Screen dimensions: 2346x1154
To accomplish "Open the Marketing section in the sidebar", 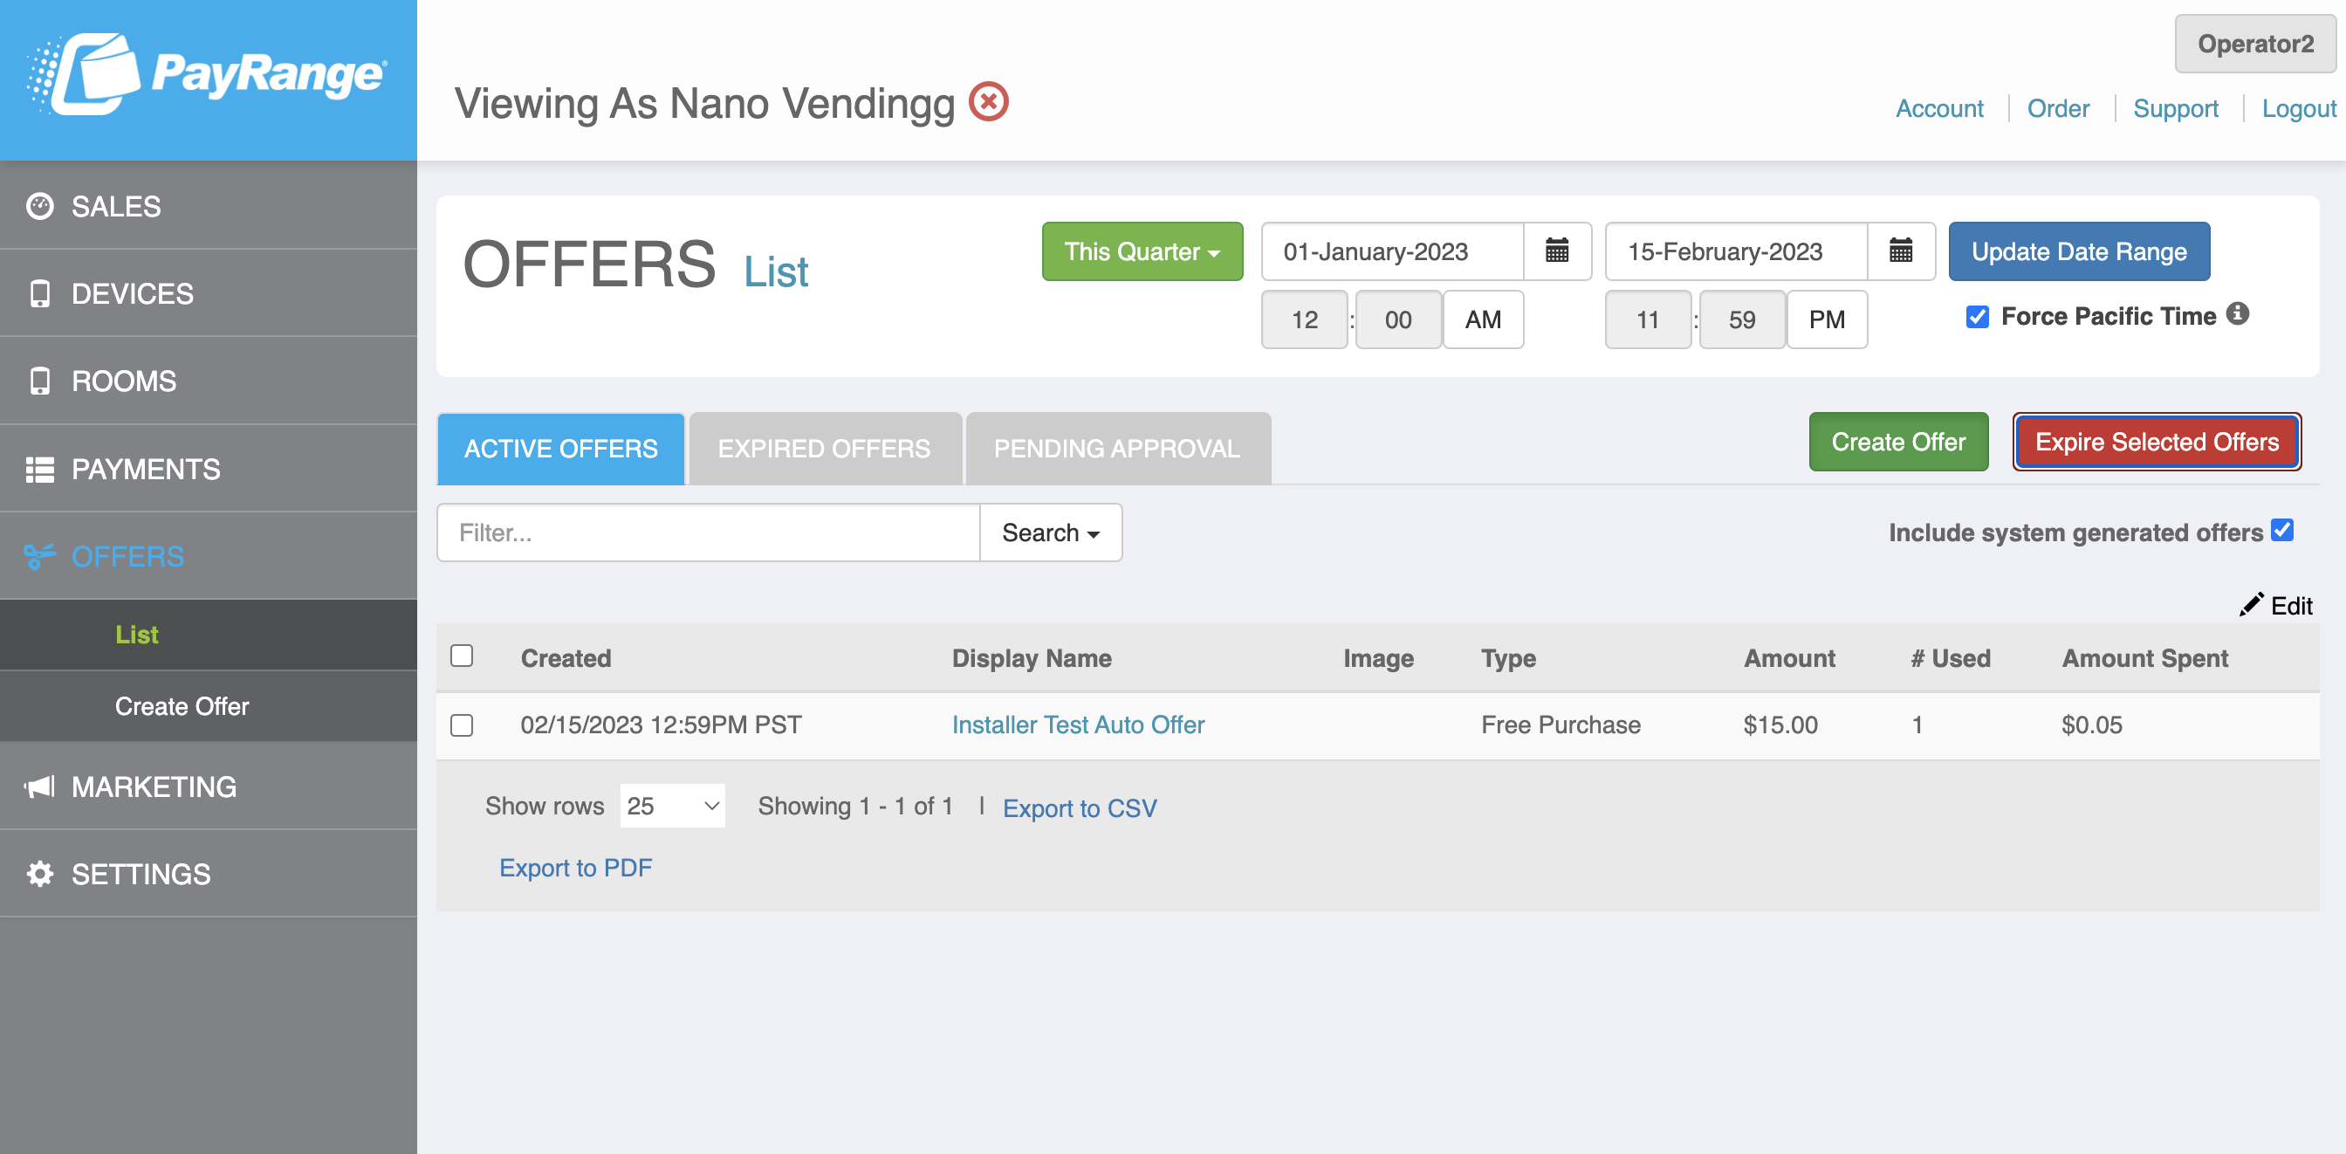I will pyautogui.click(x=209, y=786).
